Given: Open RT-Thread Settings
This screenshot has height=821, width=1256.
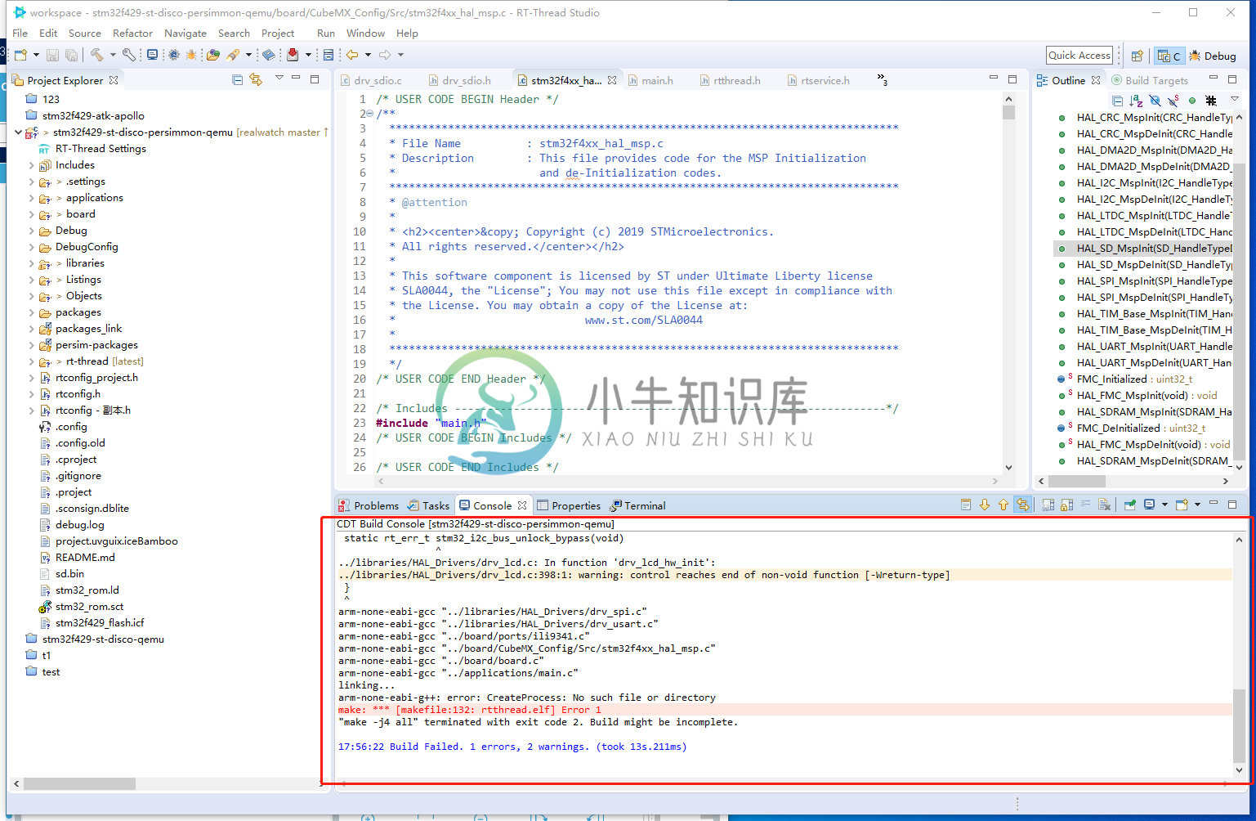Looking at the screenshot, I should coord(92,149).
